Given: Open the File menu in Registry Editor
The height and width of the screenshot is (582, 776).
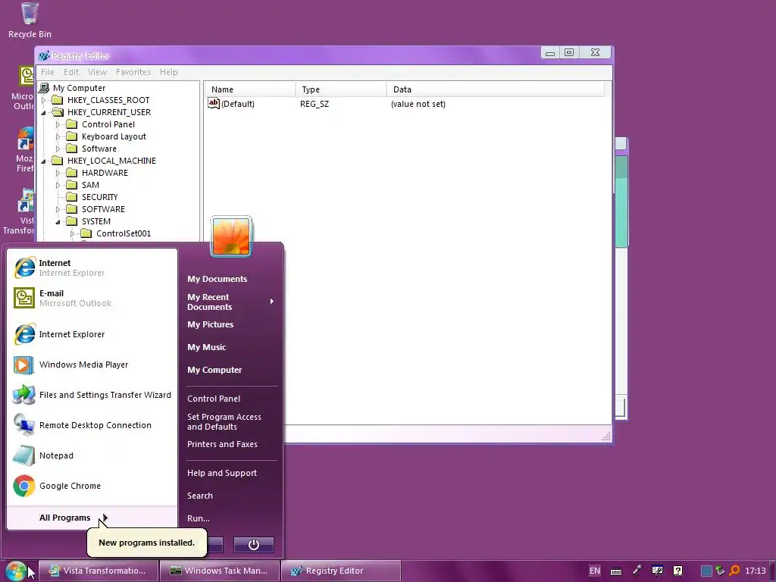Looking at the screenshot, I should click(x=48, y=72).
